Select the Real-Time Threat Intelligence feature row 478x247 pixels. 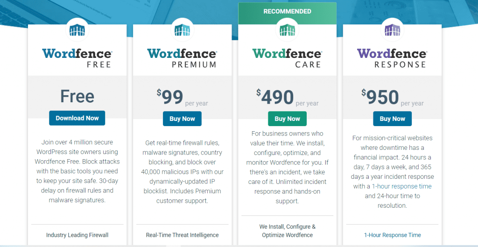pyautogui.click(x=182, y=235)
